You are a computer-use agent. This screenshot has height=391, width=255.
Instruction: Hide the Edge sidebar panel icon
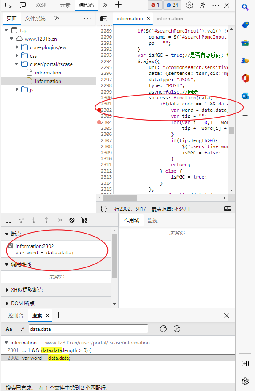click(x=245, y=363)
